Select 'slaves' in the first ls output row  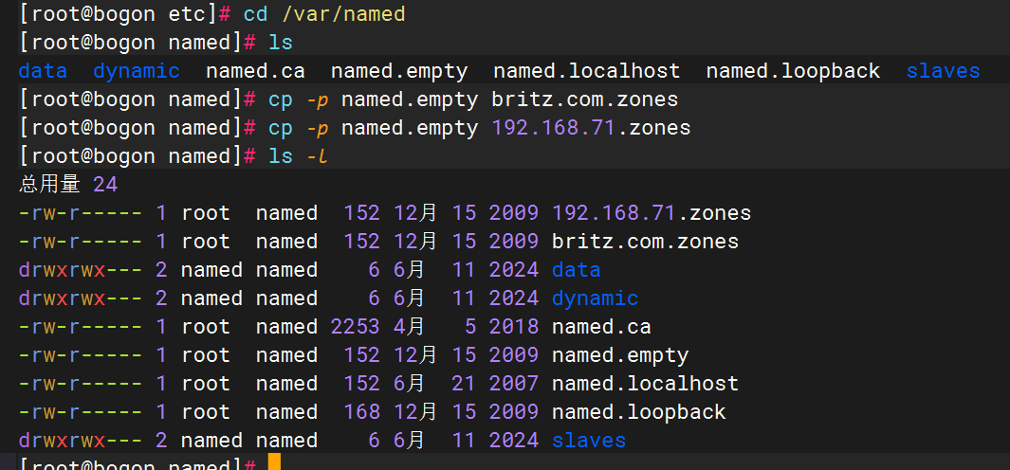[x=943, y=71]
